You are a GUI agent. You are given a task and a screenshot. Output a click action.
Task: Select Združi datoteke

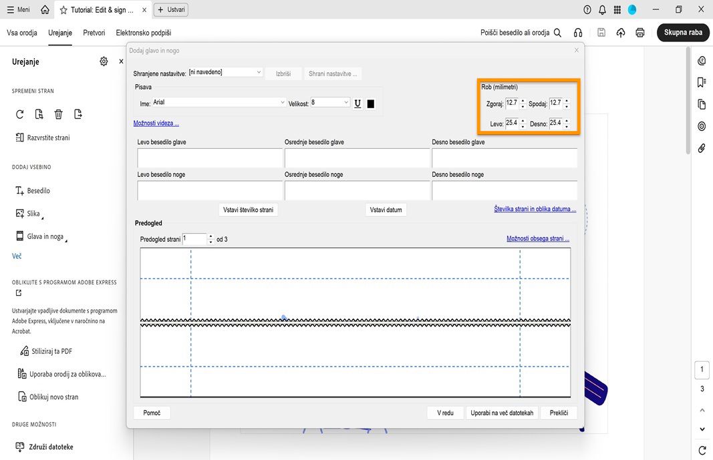pos(44,447)
